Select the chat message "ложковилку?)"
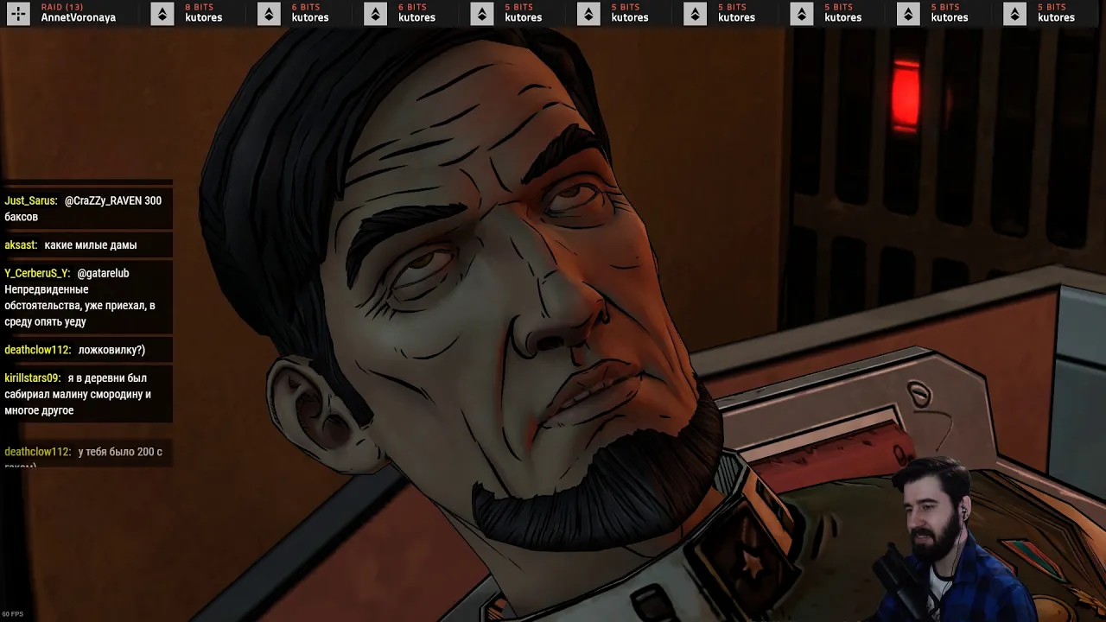Screen dimensions: 1106x622 click(111, 350)
